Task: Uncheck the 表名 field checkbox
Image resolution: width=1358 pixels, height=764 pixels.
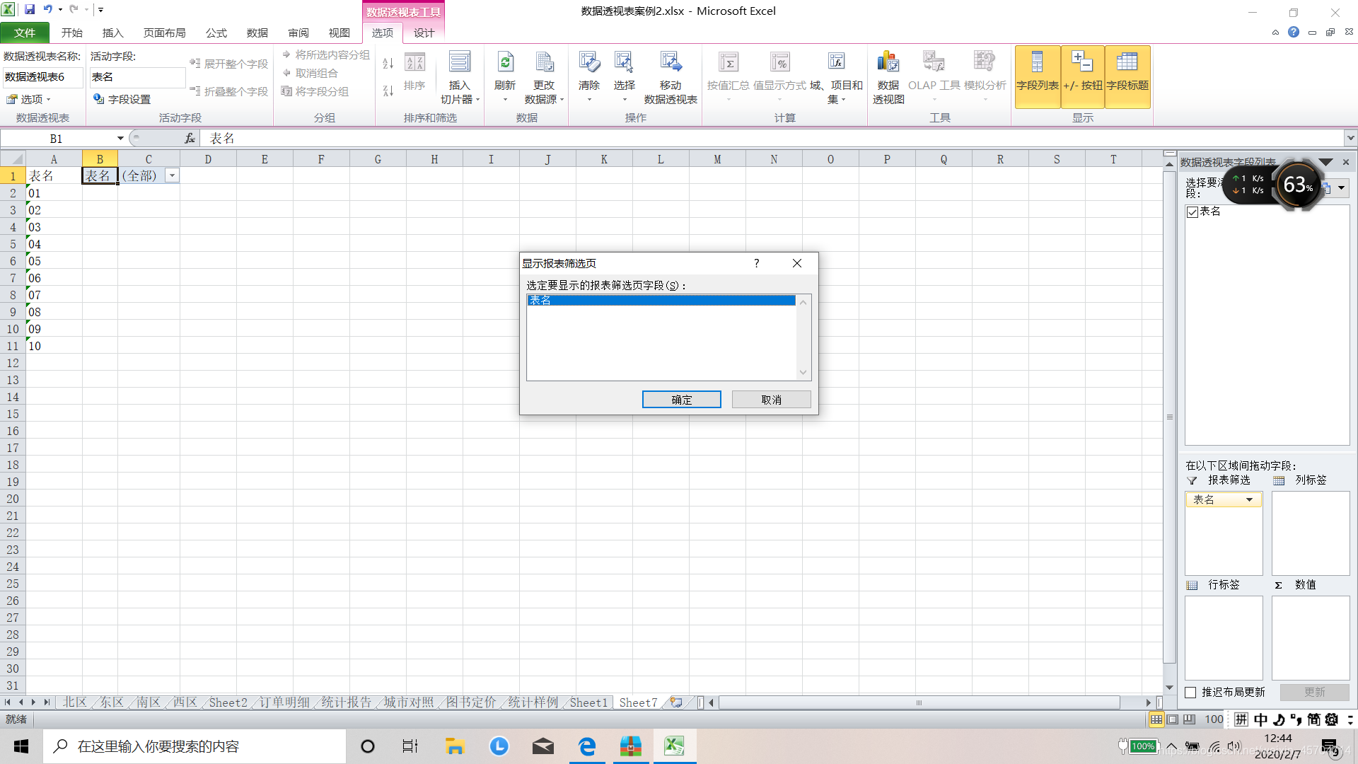Action: tap(1192, 212)
